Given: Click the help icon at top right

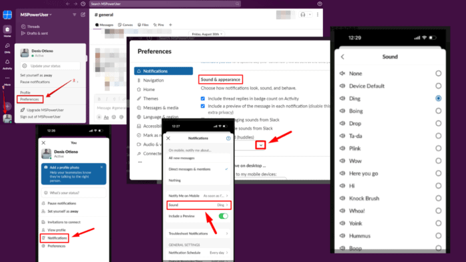Looking at the screenshot, I should click(x=320, y=4).
